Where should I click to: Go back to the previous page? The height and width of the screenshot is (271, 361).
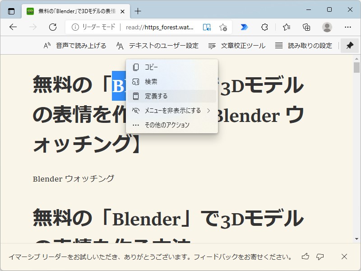(13, 27)
